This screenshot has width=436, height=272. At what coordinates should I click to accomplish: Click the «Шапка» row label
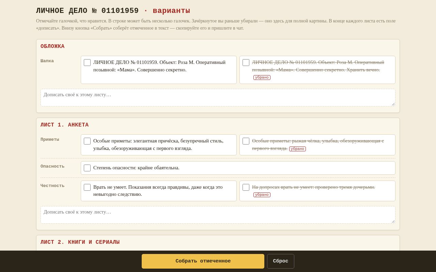(47, 61)
